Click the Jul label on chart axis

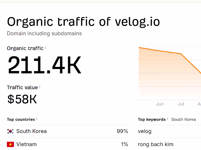click(x=181, y=104)
